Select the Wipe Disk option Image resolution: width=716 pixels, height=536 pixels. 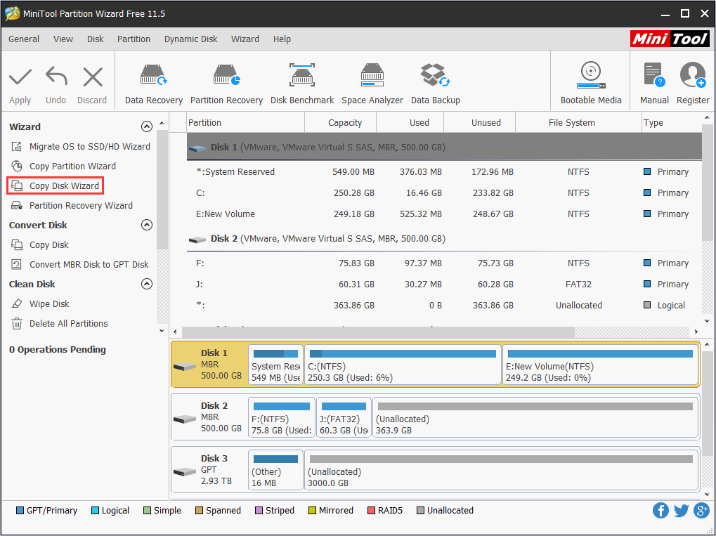[x=40, y=303]
